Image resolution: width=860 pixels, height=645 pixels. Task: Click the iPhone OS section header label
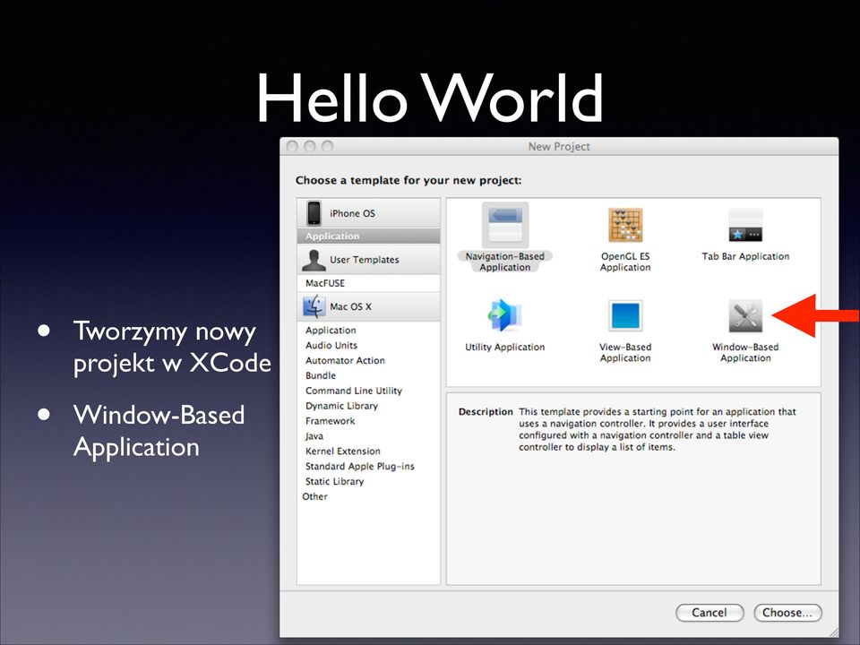click(352, 213)
